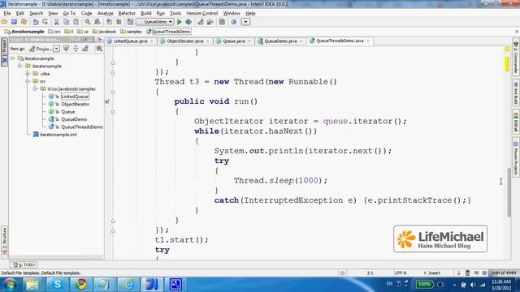
Task: Click the Open folder toolbar icon
Action: click(4, 22)
